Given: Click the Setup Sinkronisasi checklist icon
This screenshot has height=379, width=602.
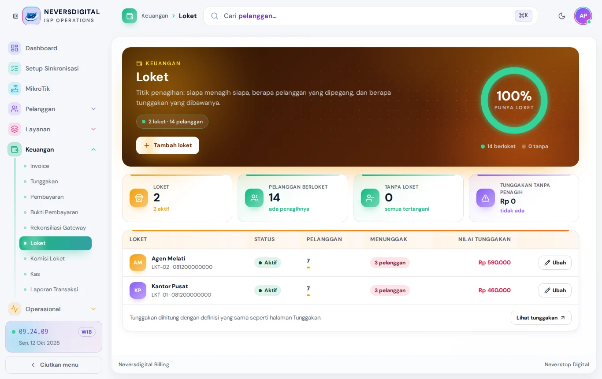Looking at the screenshot, I should [x=15, y=68].
